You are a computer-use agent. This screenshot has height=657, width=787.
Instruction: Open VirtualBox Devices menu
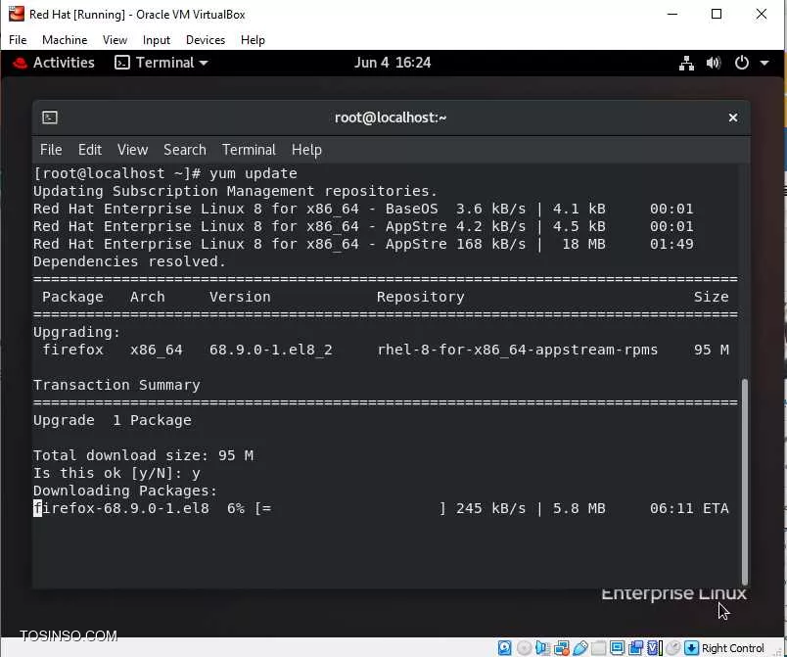coord(206,39)
